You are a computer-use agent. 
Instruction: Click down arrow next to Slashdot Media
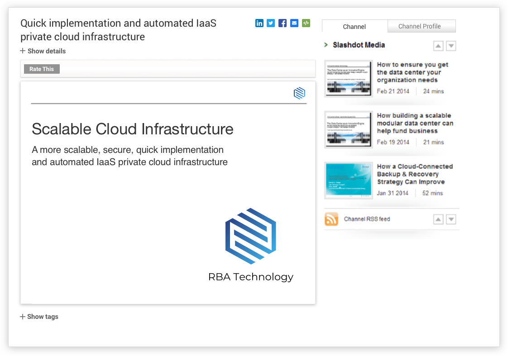tap(451, 46)
